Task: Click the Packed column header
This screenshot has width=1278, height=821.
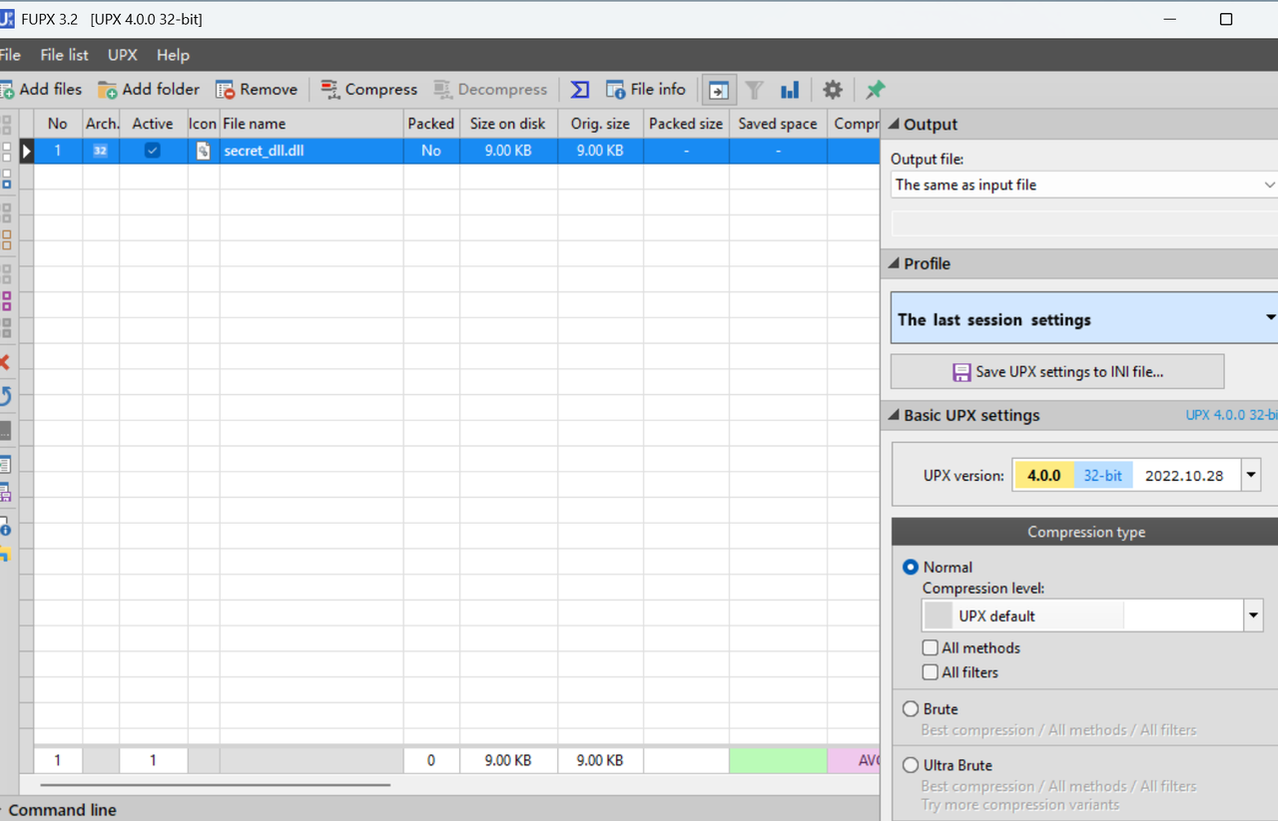Action: (431, 124)
